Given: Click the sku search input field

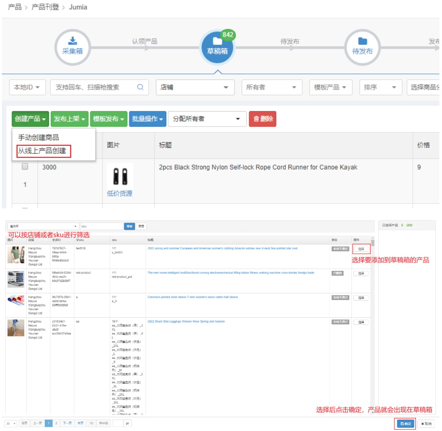Looking at the screenshot, I should tap(101, 226).
